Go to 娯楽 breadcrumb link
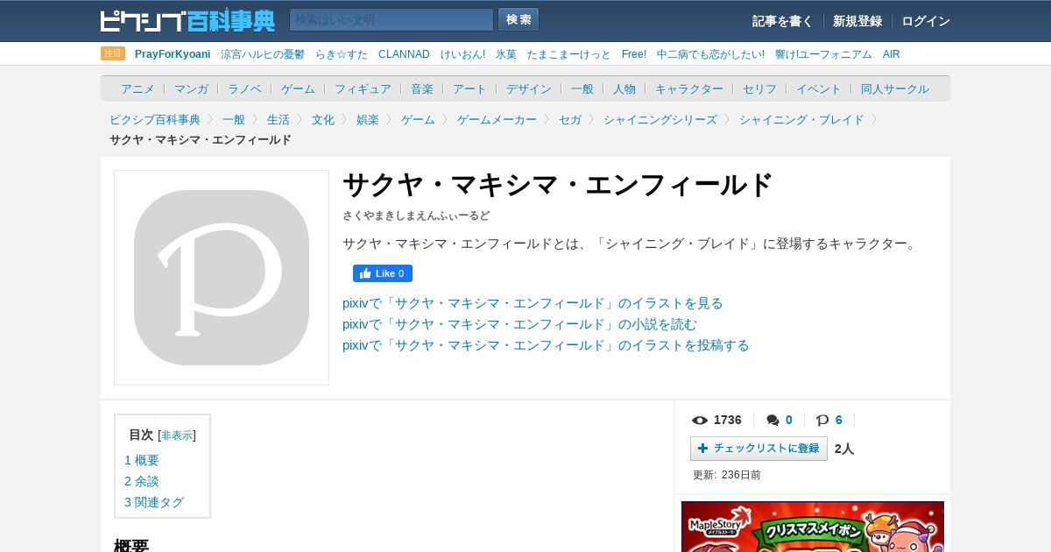The width and height of the screenshot is (1051, 552). pyautogui.click(x=368, y=119)
